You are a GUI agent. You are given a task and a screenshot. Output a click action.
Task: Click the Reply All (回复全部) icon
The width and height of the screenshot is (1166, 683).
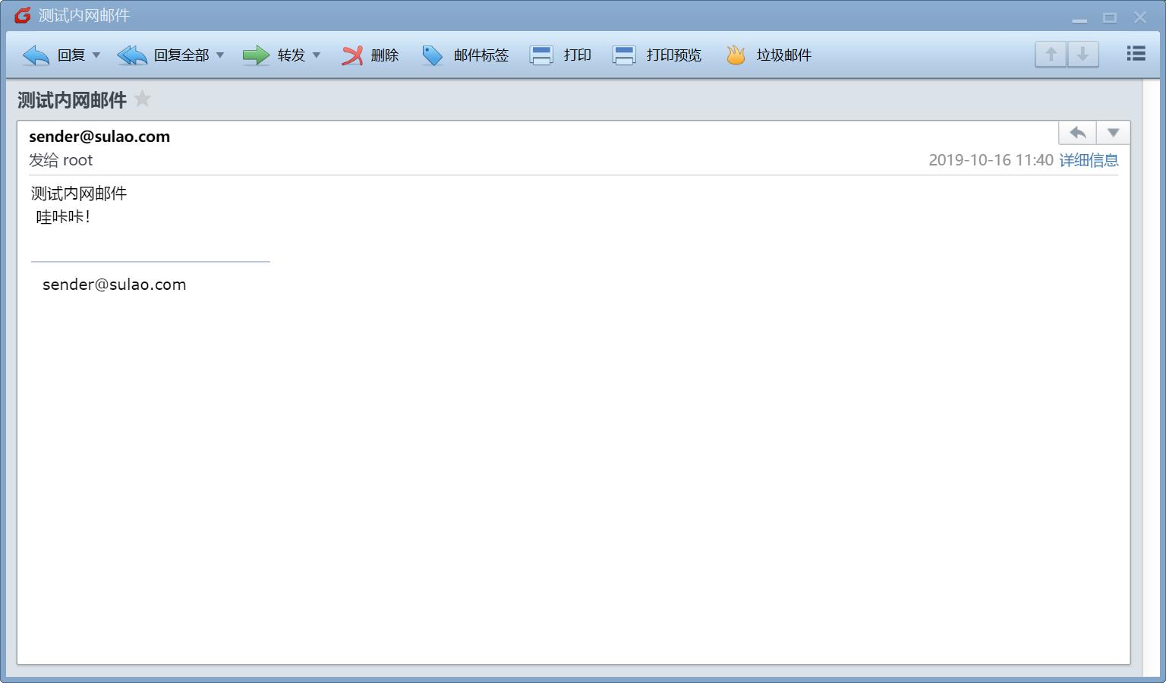tap(132, 55)
